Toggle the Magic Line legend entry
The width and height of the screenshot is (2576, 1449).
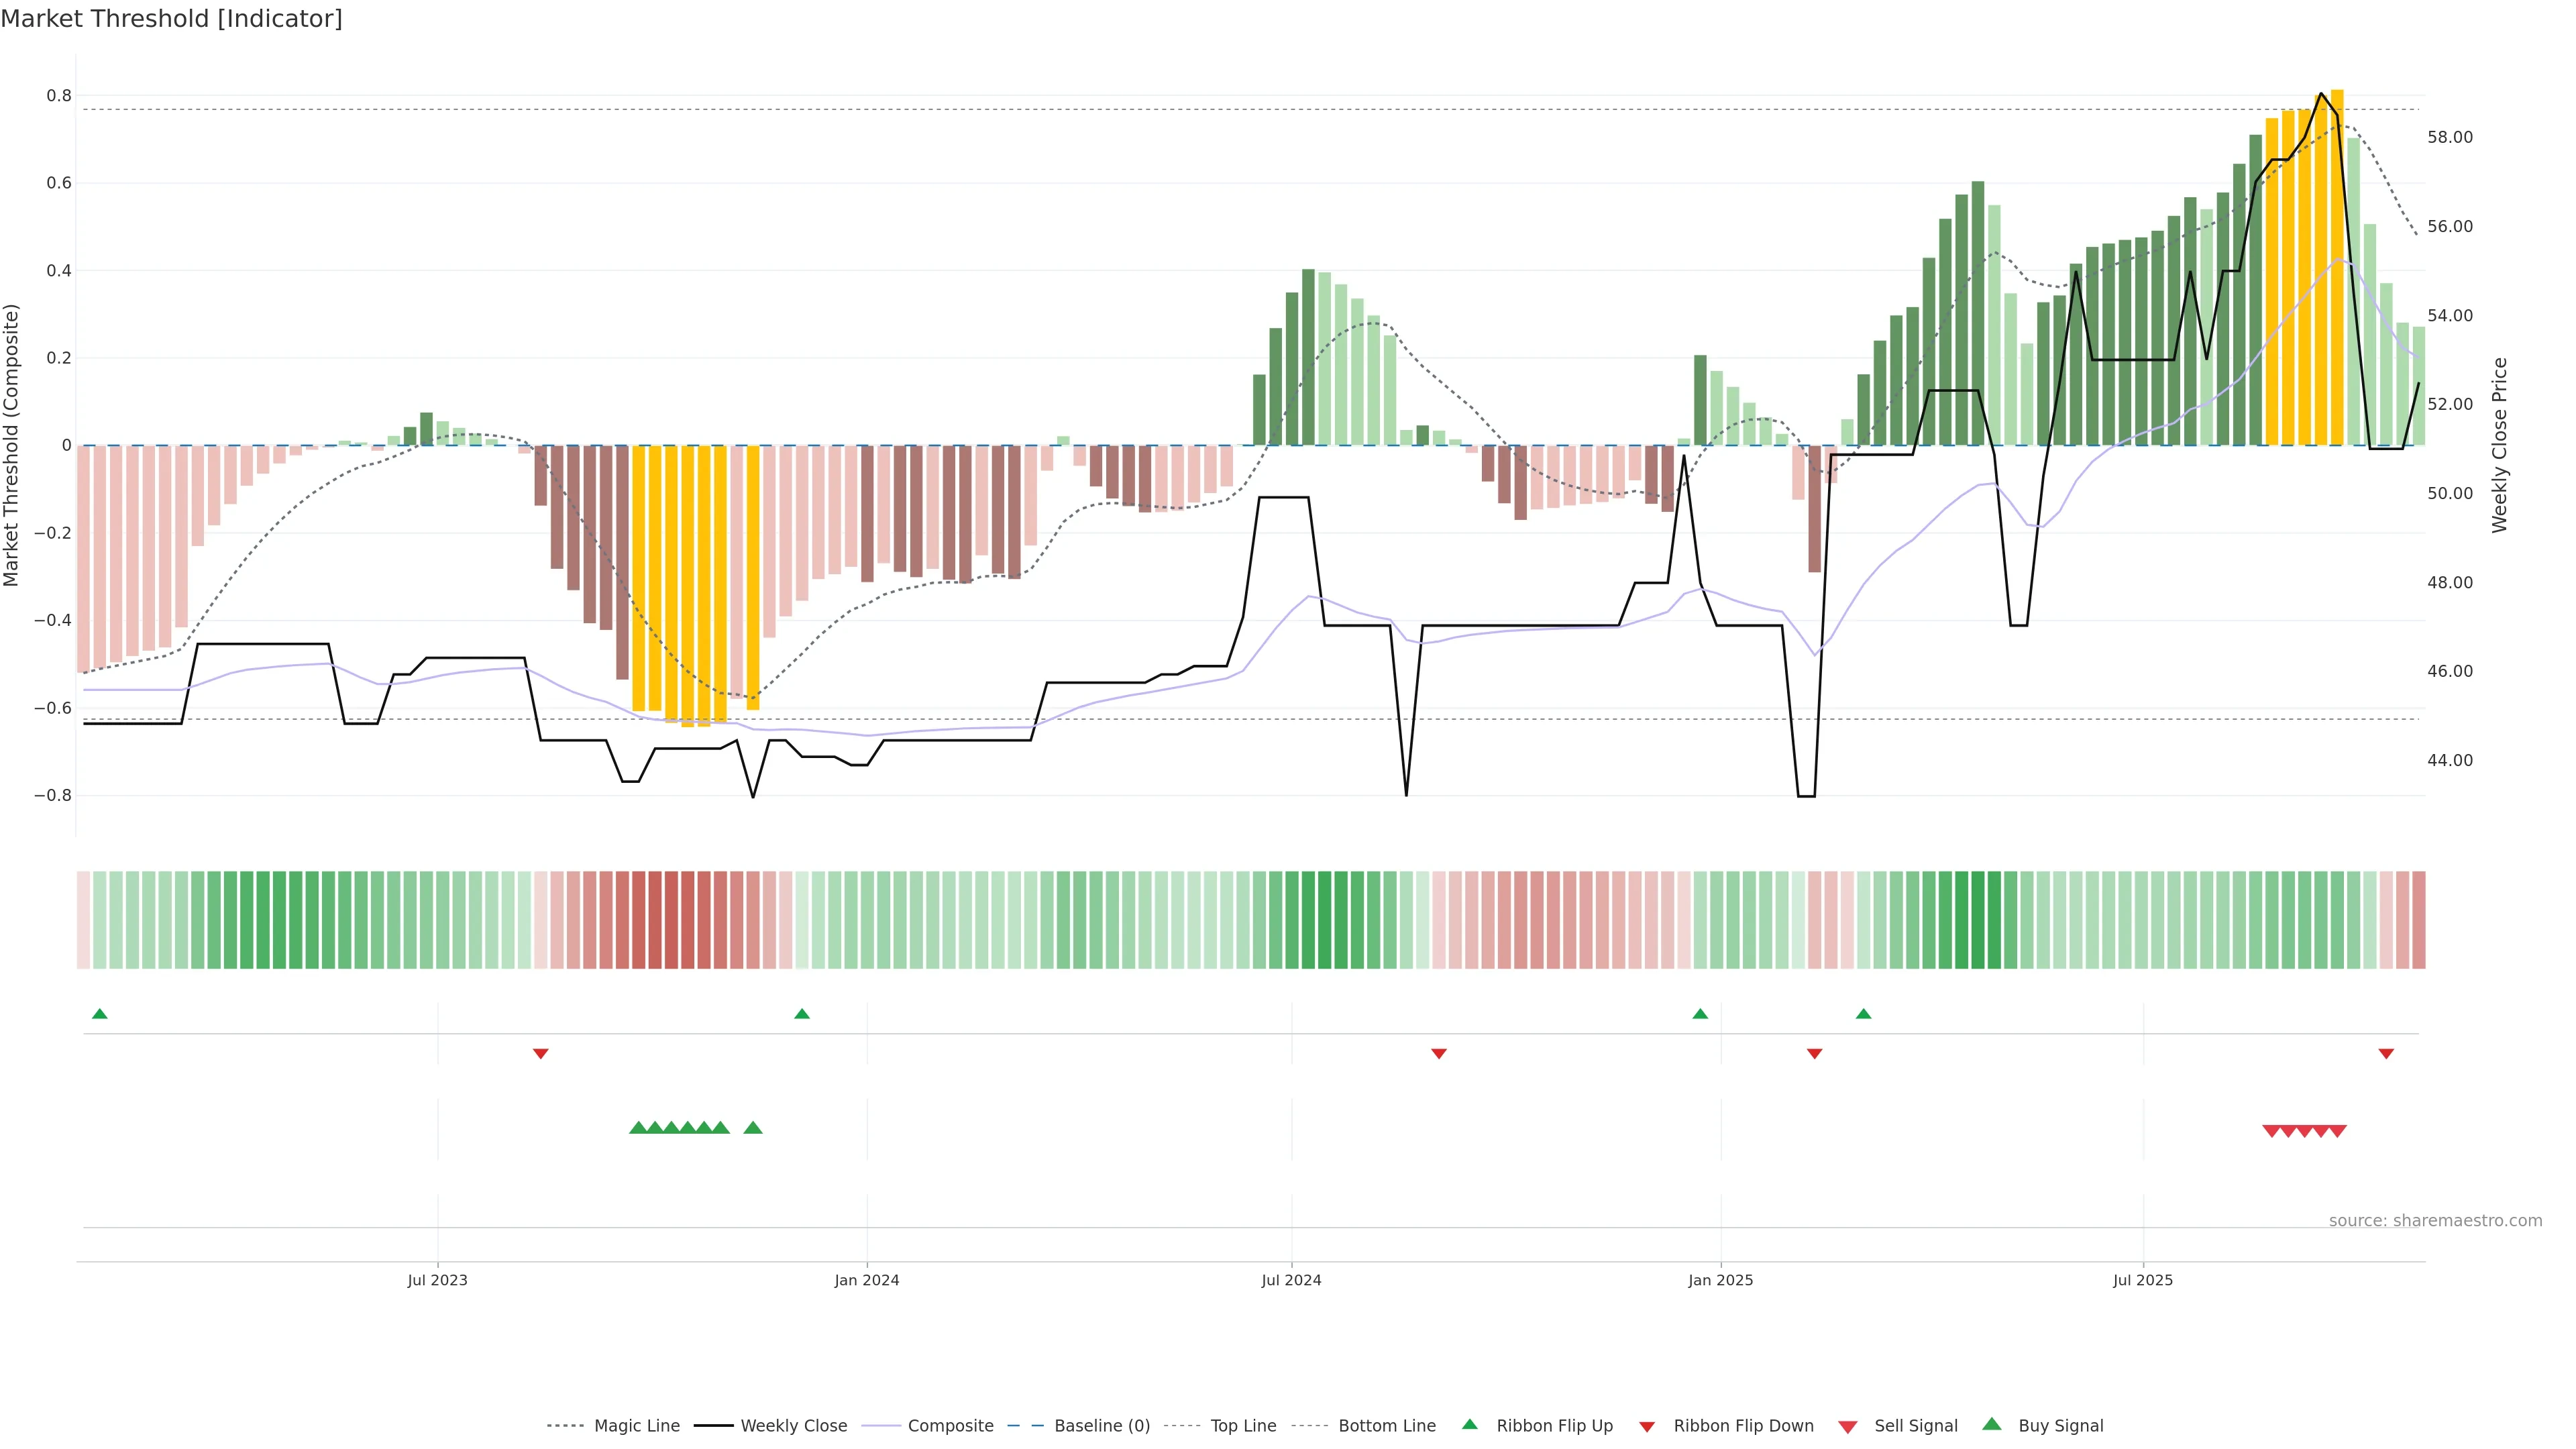click(x=636, y=1426)
